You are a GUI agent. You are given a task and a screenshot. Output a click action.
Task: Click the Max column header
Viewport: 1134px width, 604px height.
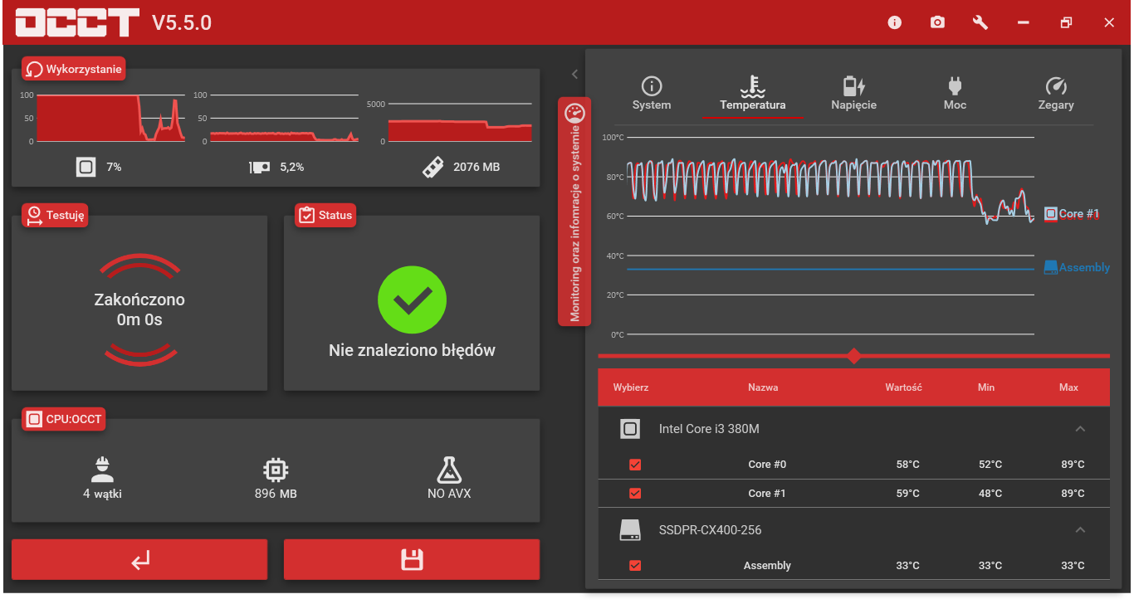[1068, 387]
